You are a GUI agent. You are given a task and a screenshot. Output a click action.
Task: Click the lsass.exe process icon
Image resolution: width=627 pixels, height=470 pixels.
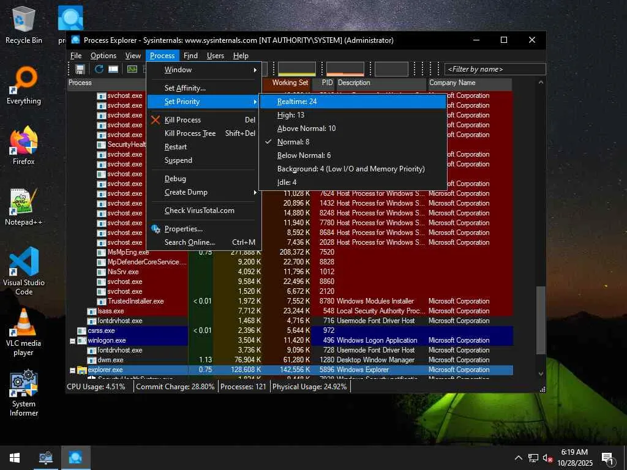click(x=92, y=311)
